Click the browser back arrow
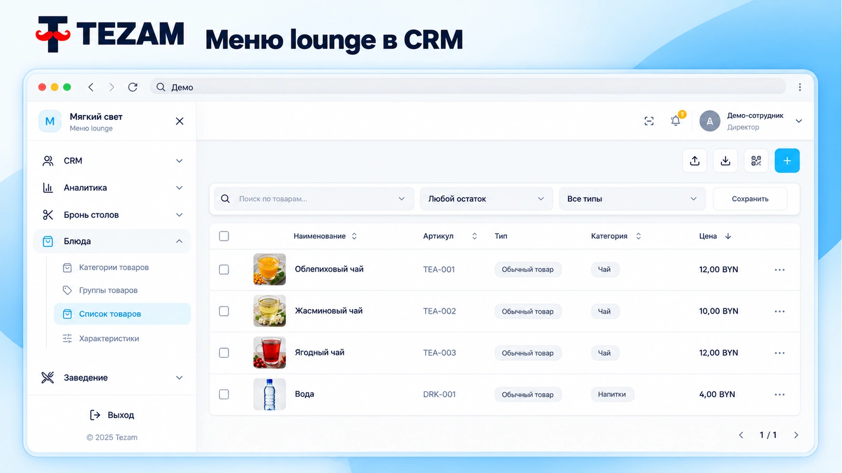Screen dimensions: 842x473 91,87
